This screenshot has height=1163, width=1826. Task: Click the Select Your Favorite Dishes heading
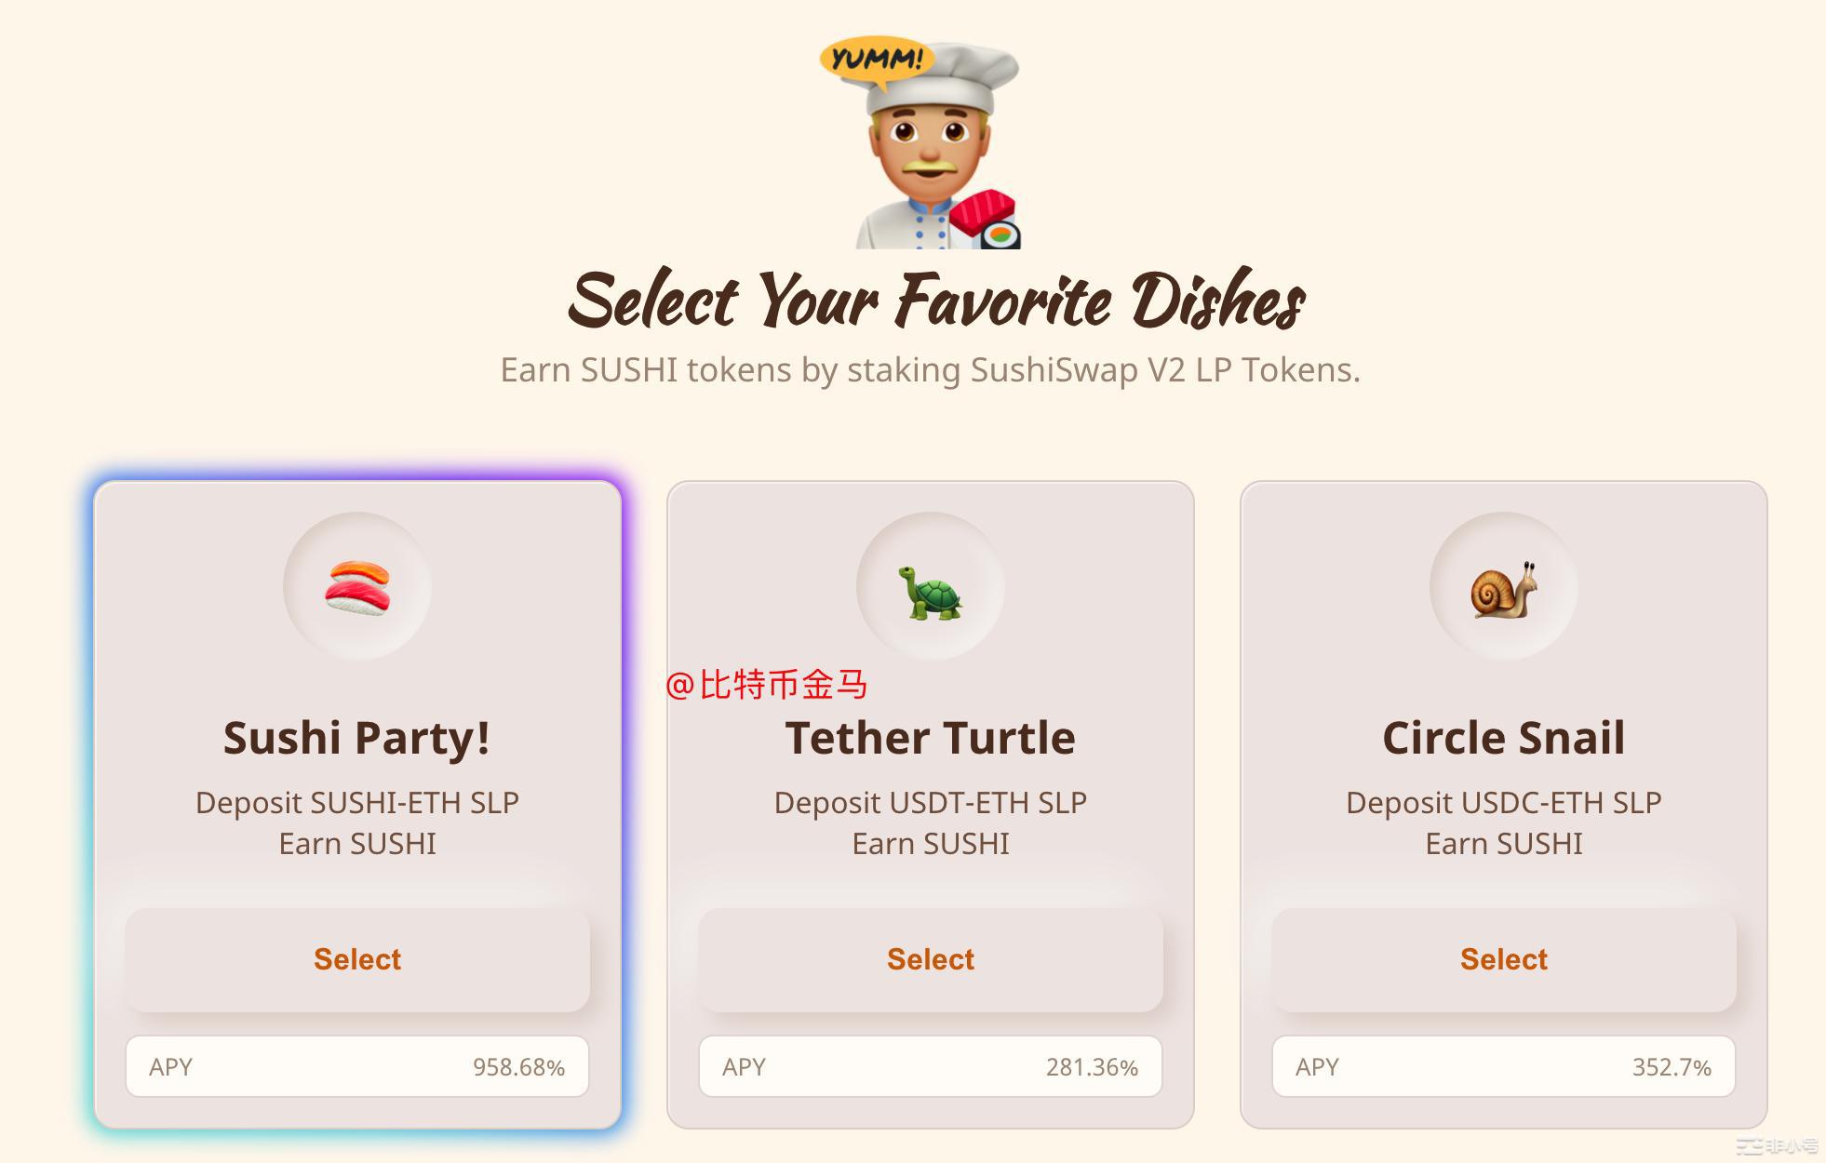click(935, 301)
